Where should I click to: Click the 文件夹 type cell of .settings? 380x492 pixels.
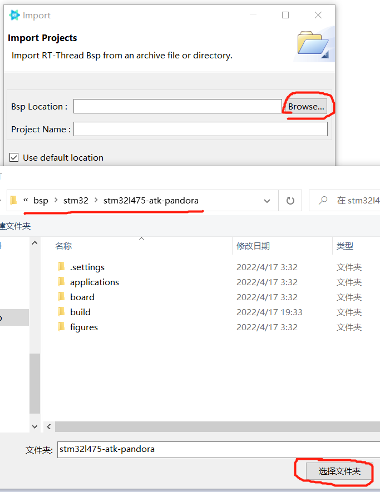349,267
